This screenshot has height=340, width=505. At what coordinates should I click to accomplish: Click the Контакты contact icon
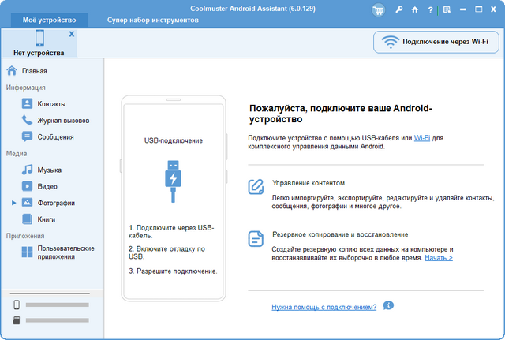[x=27, y=103]
